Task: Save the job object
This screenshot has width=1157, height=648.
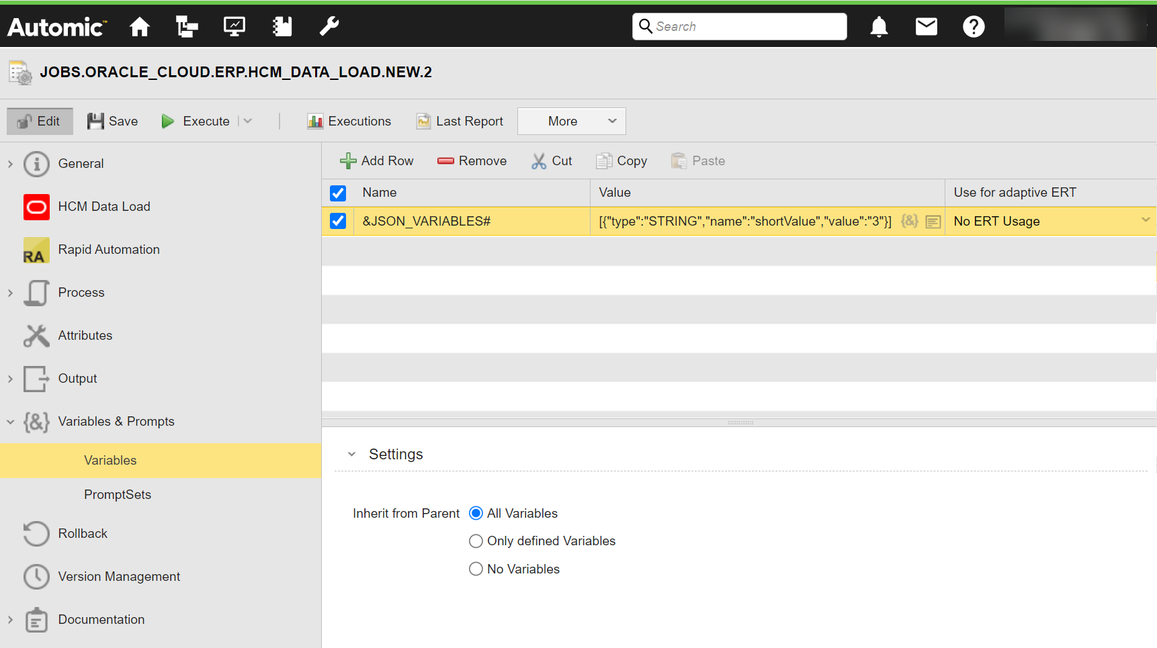Action: coord(113,122)
